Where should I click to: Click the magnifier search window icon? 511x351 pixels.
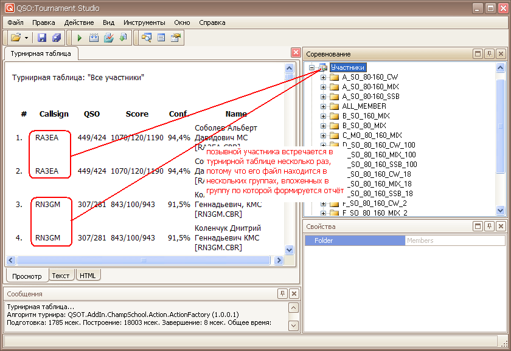(146, 38)
